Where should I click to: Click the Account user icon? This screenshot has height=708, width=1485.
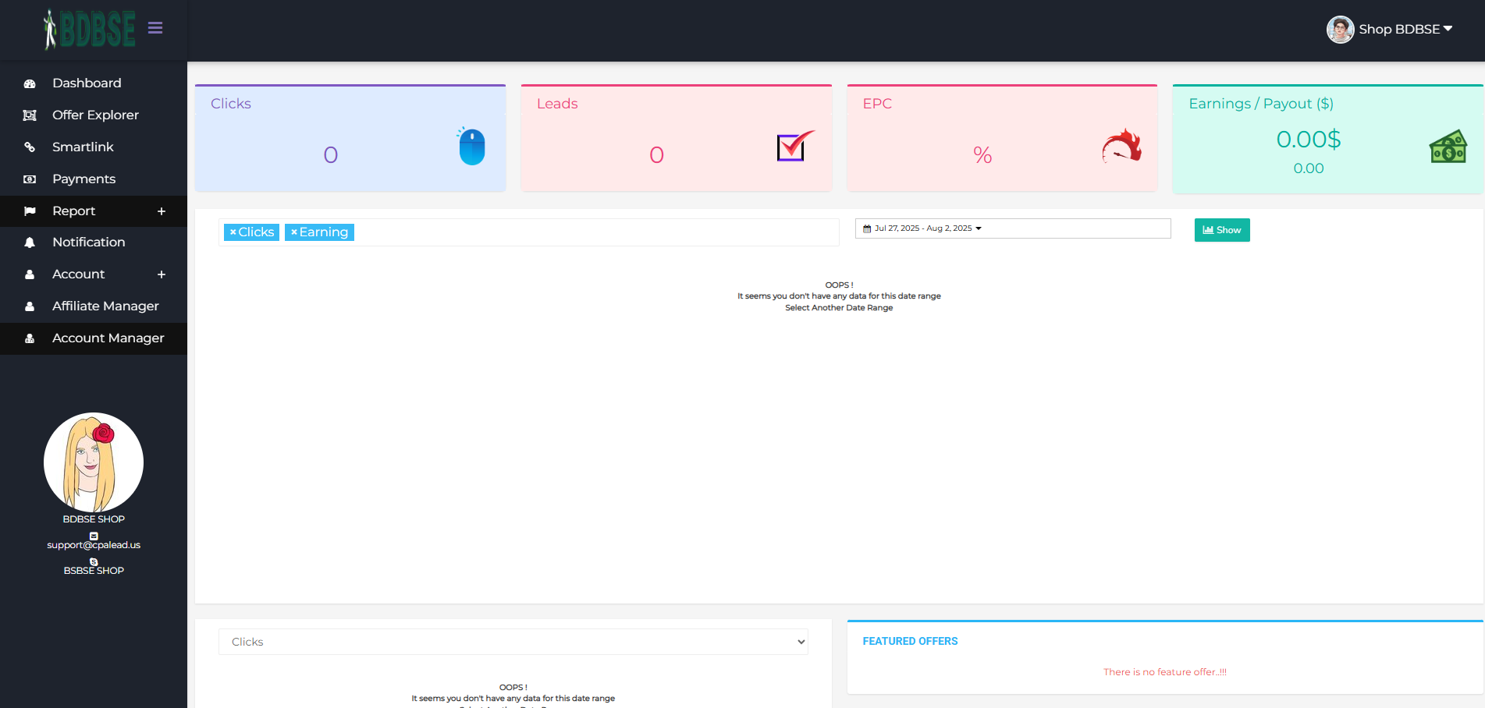(30, 274)
